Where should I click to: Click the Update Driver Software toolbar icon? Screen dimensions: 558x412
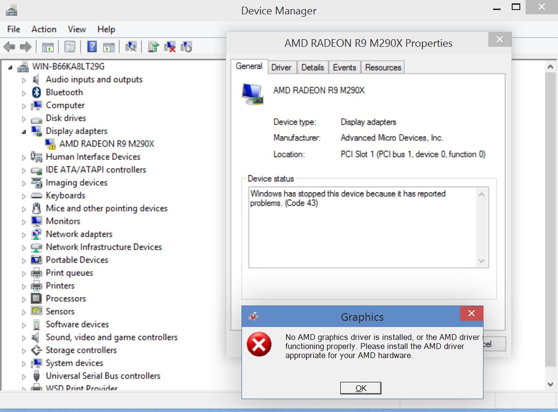153,47
